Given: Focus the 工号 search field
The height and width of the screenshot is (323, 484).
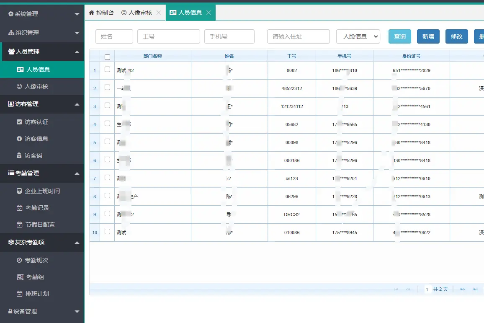Looking at the screenshot, I should pyautogui.click(x=169, y=36).
